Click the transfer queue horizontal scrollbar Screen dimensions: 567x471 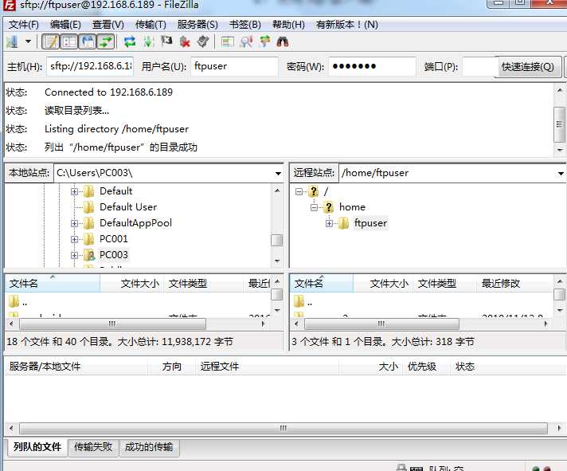[283, 428]
